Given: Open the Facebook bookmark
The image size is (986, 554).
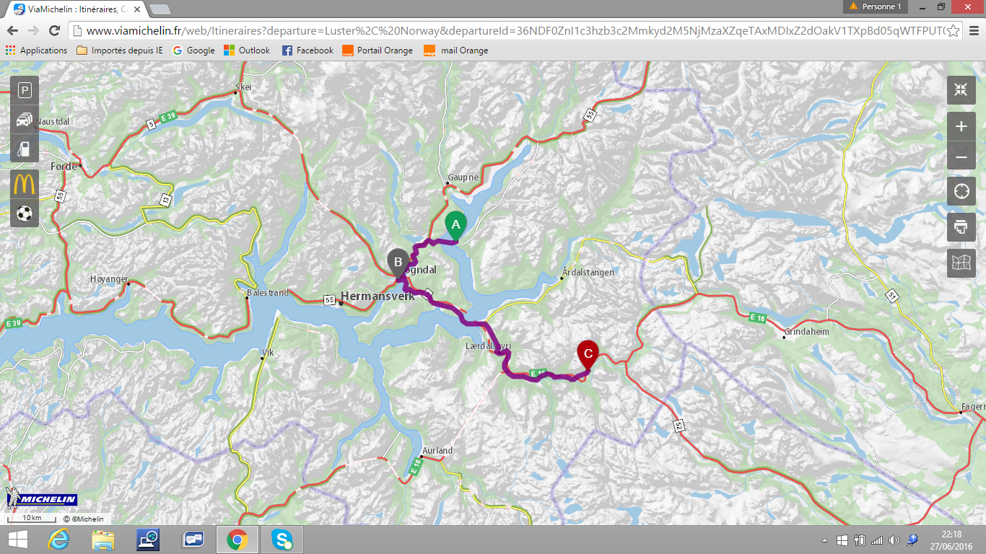Looking at the screenshot, I should click(x=307, y=50).
